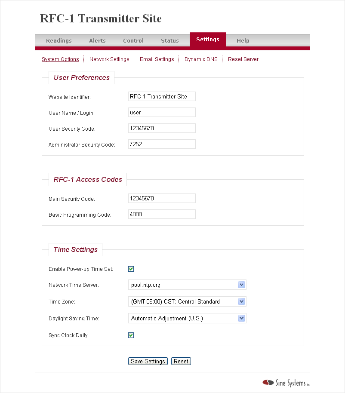Toggle Enable Power-up Time Set checkbox

131,269
